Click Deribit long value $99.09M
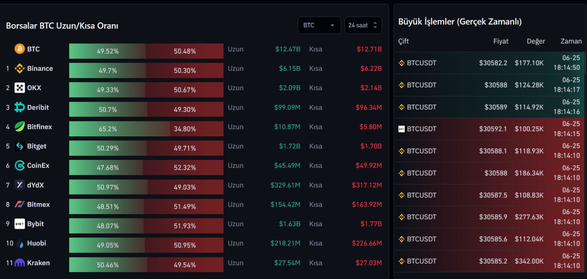The width and height of the screenshot is (587, 279). 287,107
